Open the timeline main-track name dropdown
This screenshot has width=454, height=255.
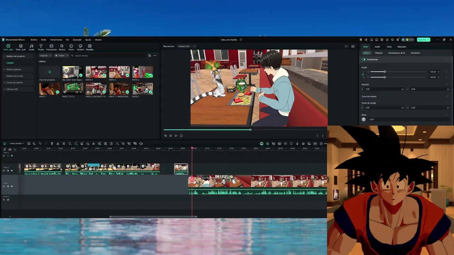click(x=17, y=143)
